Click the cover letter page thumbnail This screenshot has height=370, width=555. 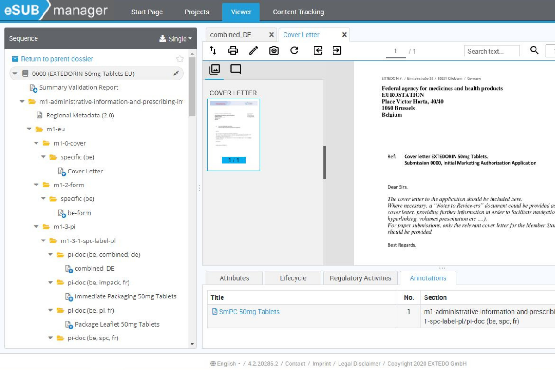234,135
